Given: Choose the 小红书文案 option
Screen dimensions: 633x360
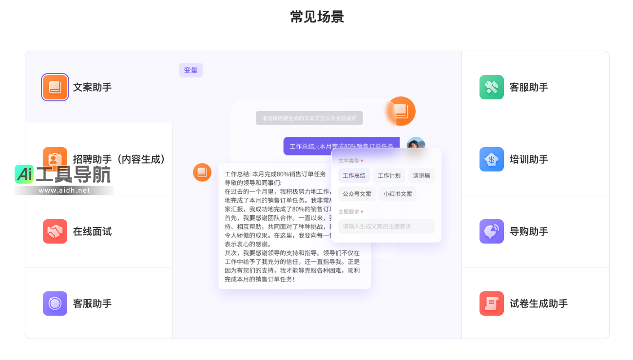Looking at the screenshot, I should click(x=398, y=194).
